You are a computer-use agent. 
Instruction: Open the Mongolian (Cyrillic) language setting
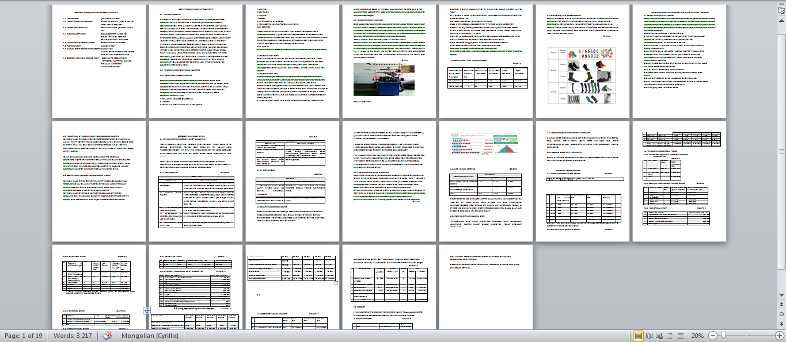tap(150, 336)
